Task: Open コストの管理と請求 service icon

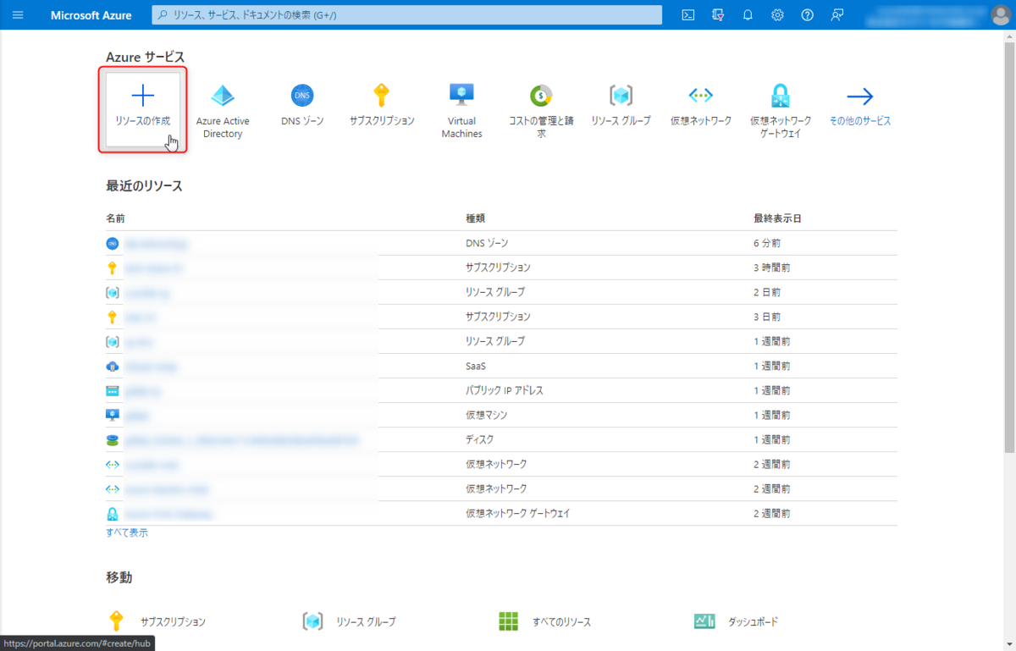Action: pos(540,96)
